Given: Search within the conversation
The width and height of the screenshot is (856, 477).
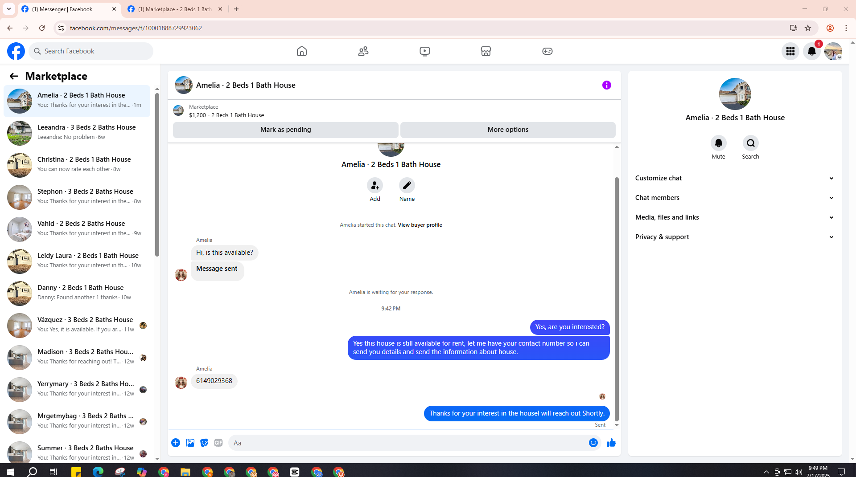Looking at the screenshot, I should pyautogui.click(x=751, y=143).
